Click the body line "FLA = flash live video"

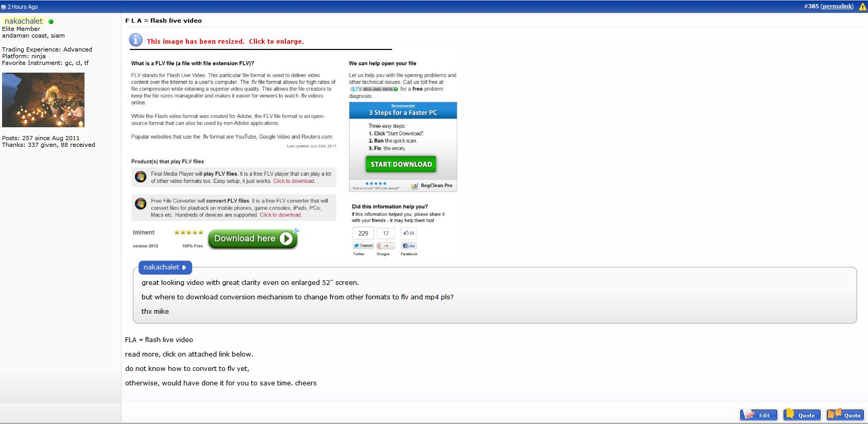tap(159, 340)
